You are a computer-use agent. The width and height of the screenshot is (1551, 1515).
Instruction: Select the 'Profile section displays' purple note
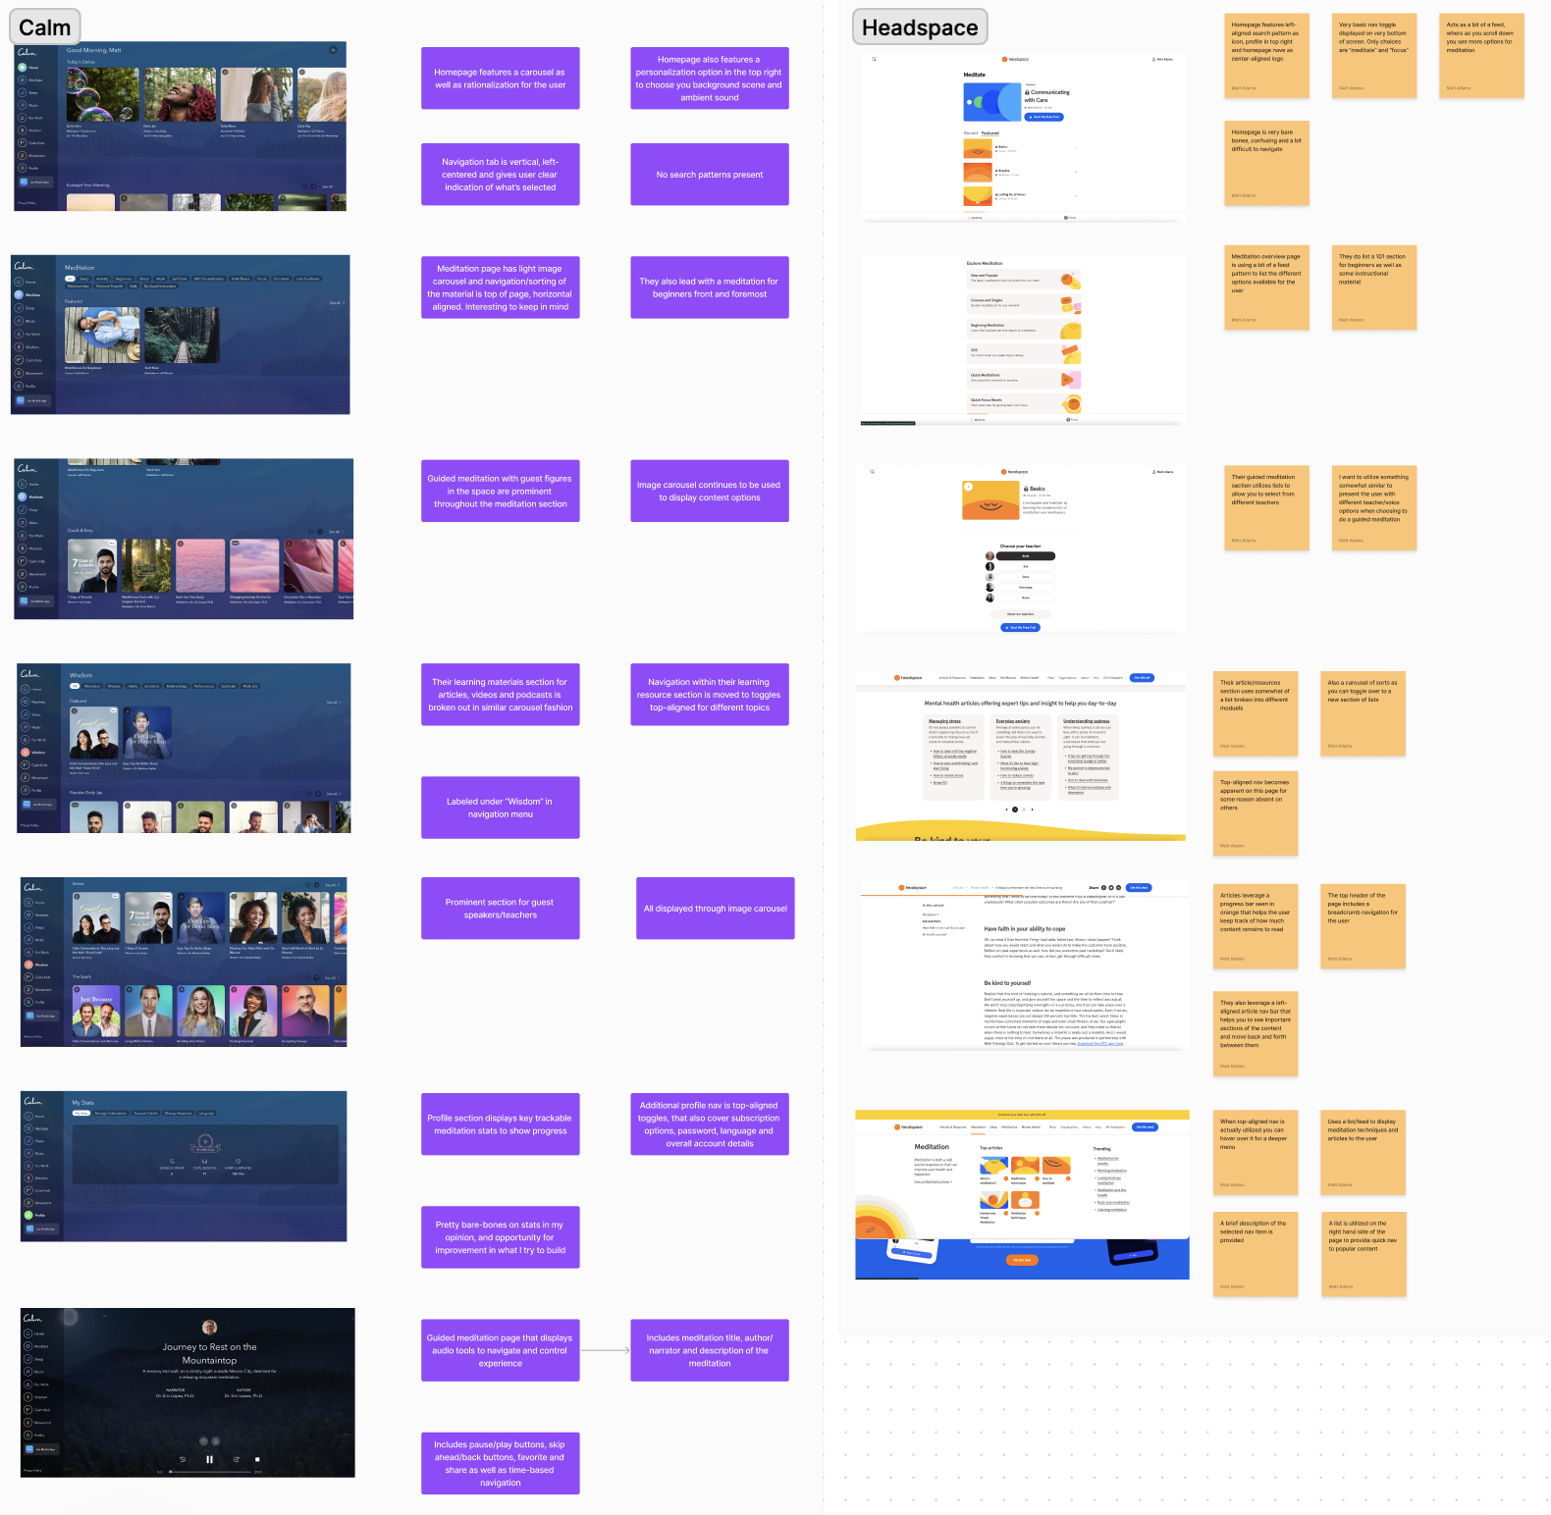pos(501,1124)
